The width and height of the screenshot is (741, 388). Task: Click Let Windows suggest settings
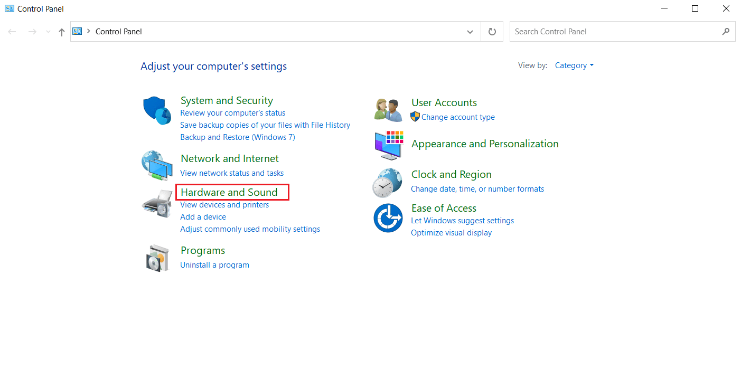click(x=462, y=221)
